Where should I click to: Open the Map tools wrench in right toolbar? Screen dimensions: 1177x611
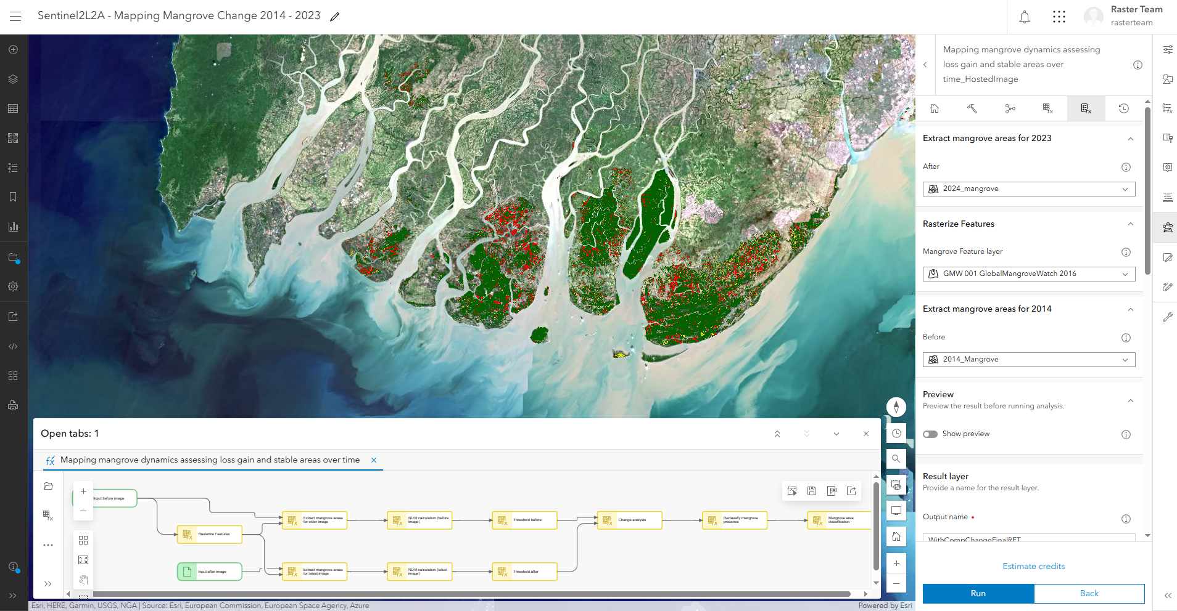tap(1168, 317)
